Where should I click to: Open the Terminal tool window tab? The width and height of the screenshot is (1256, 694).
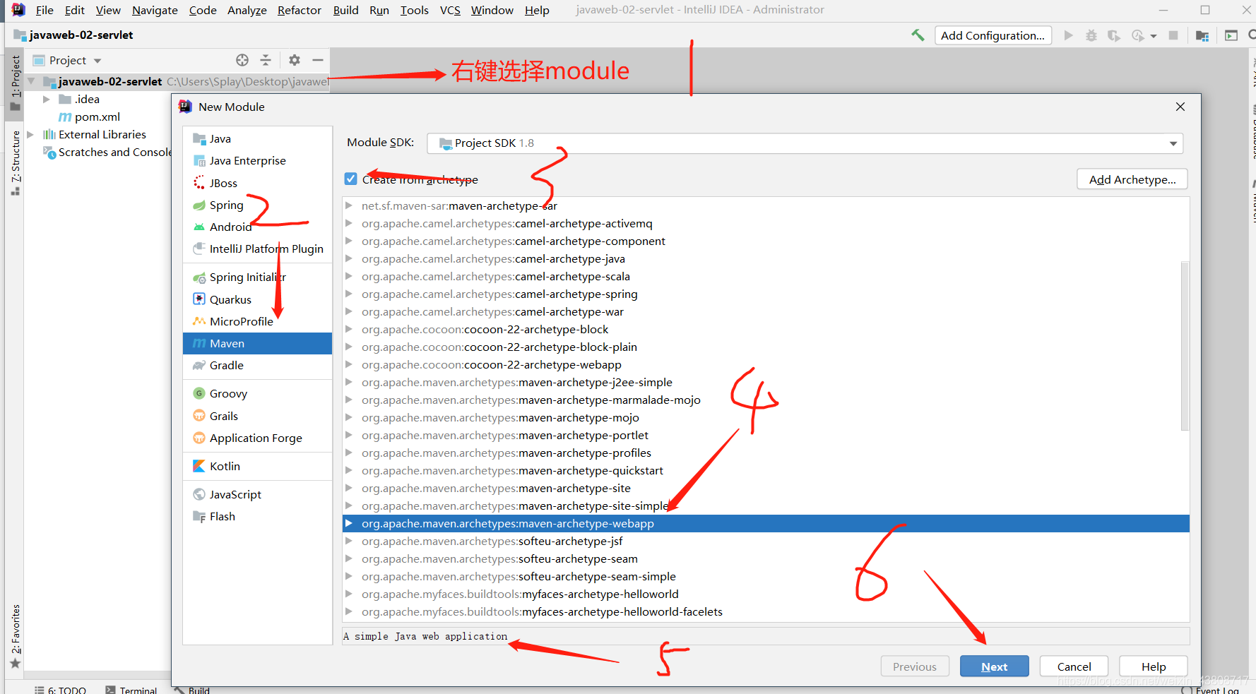tap(131, 690)
